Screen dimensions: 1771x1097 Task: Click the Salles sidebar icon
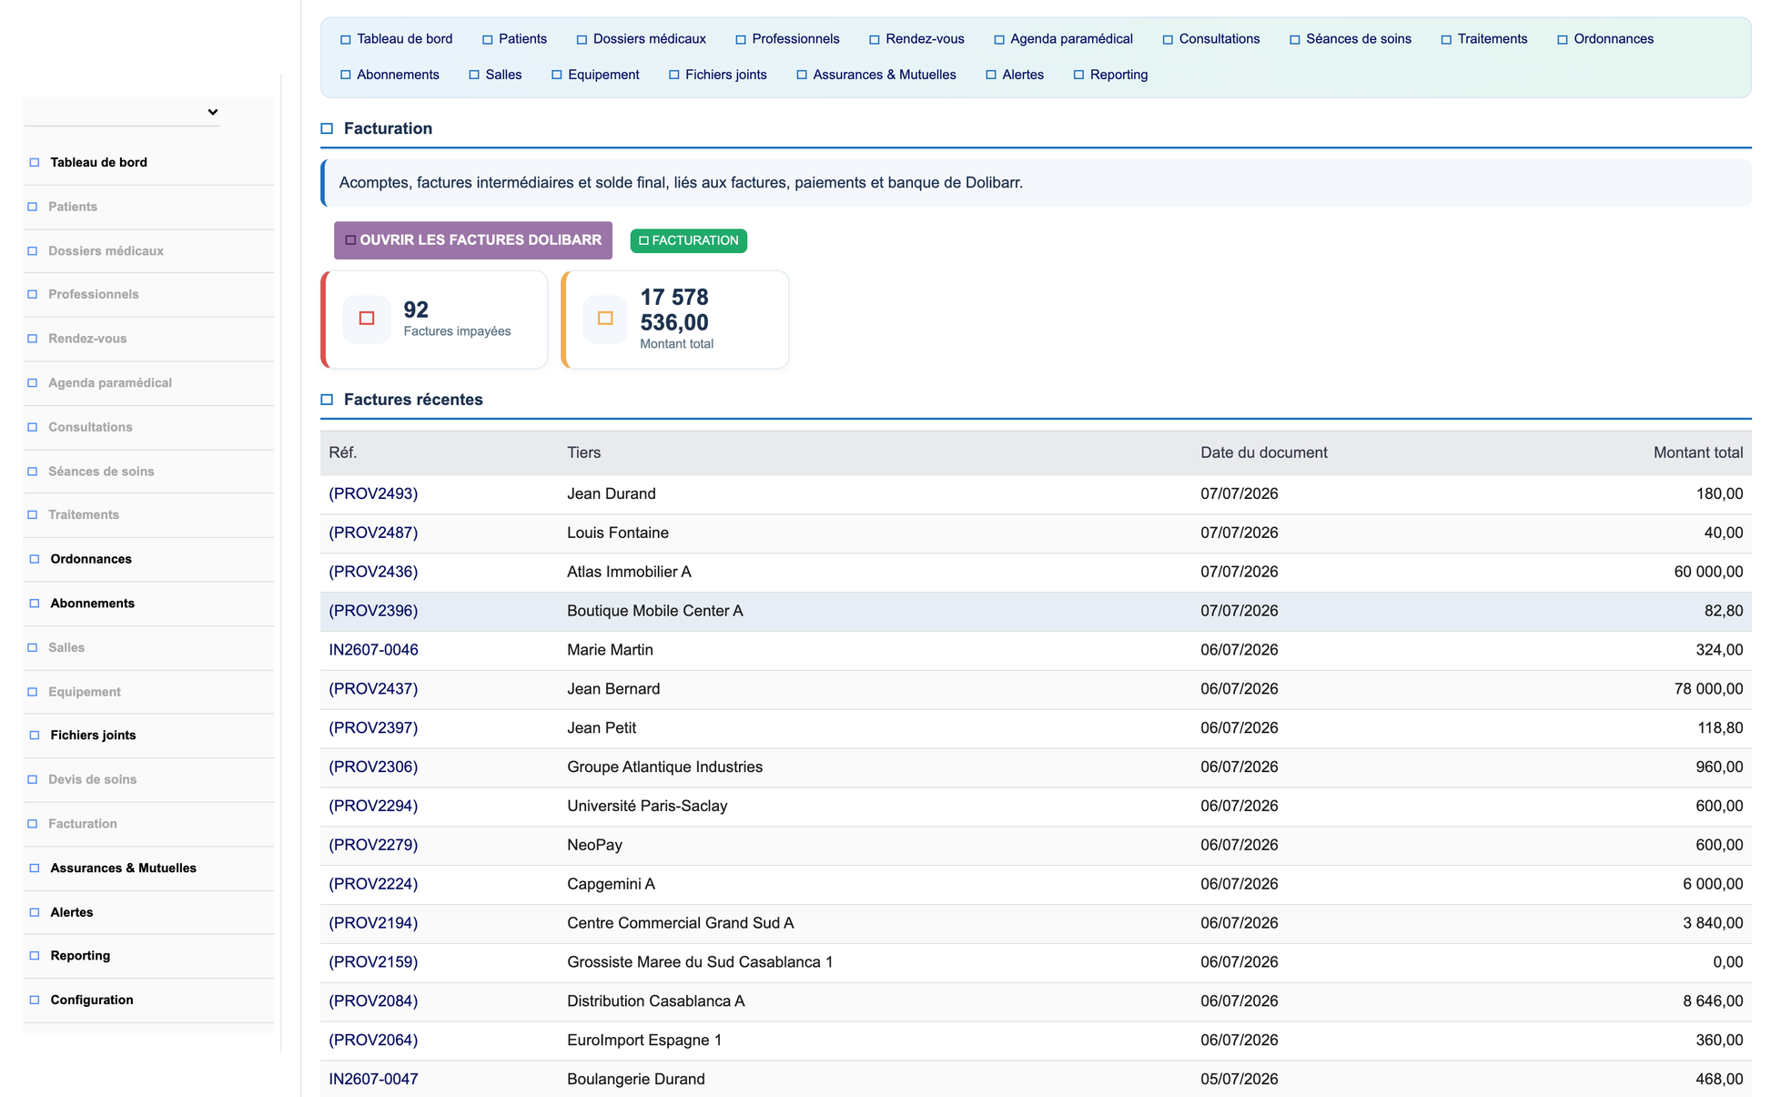pos(33,648)
